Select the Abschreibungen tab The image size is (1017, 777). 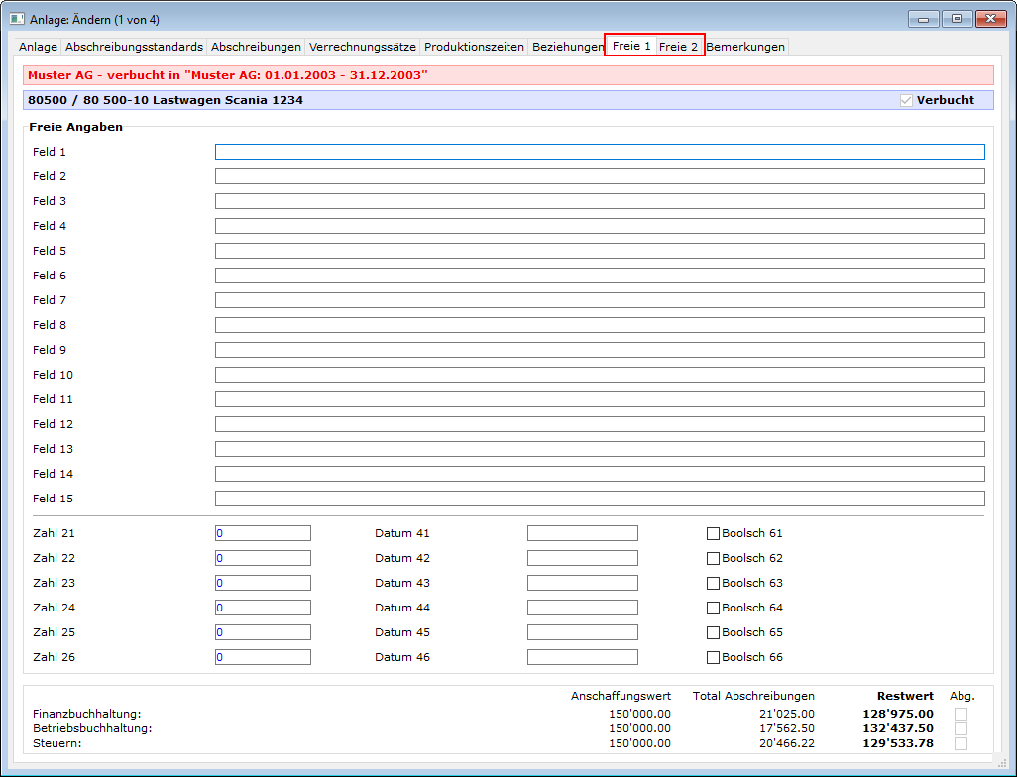coord(256,47)
